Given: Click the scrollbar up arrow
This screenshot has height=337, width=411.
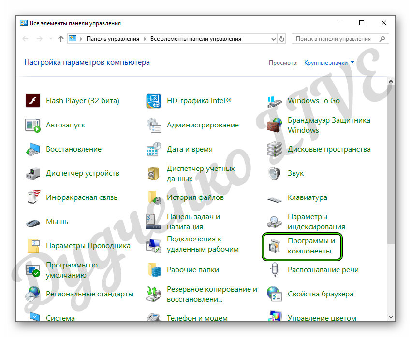Looking at the screenshot, I should 391,82.
